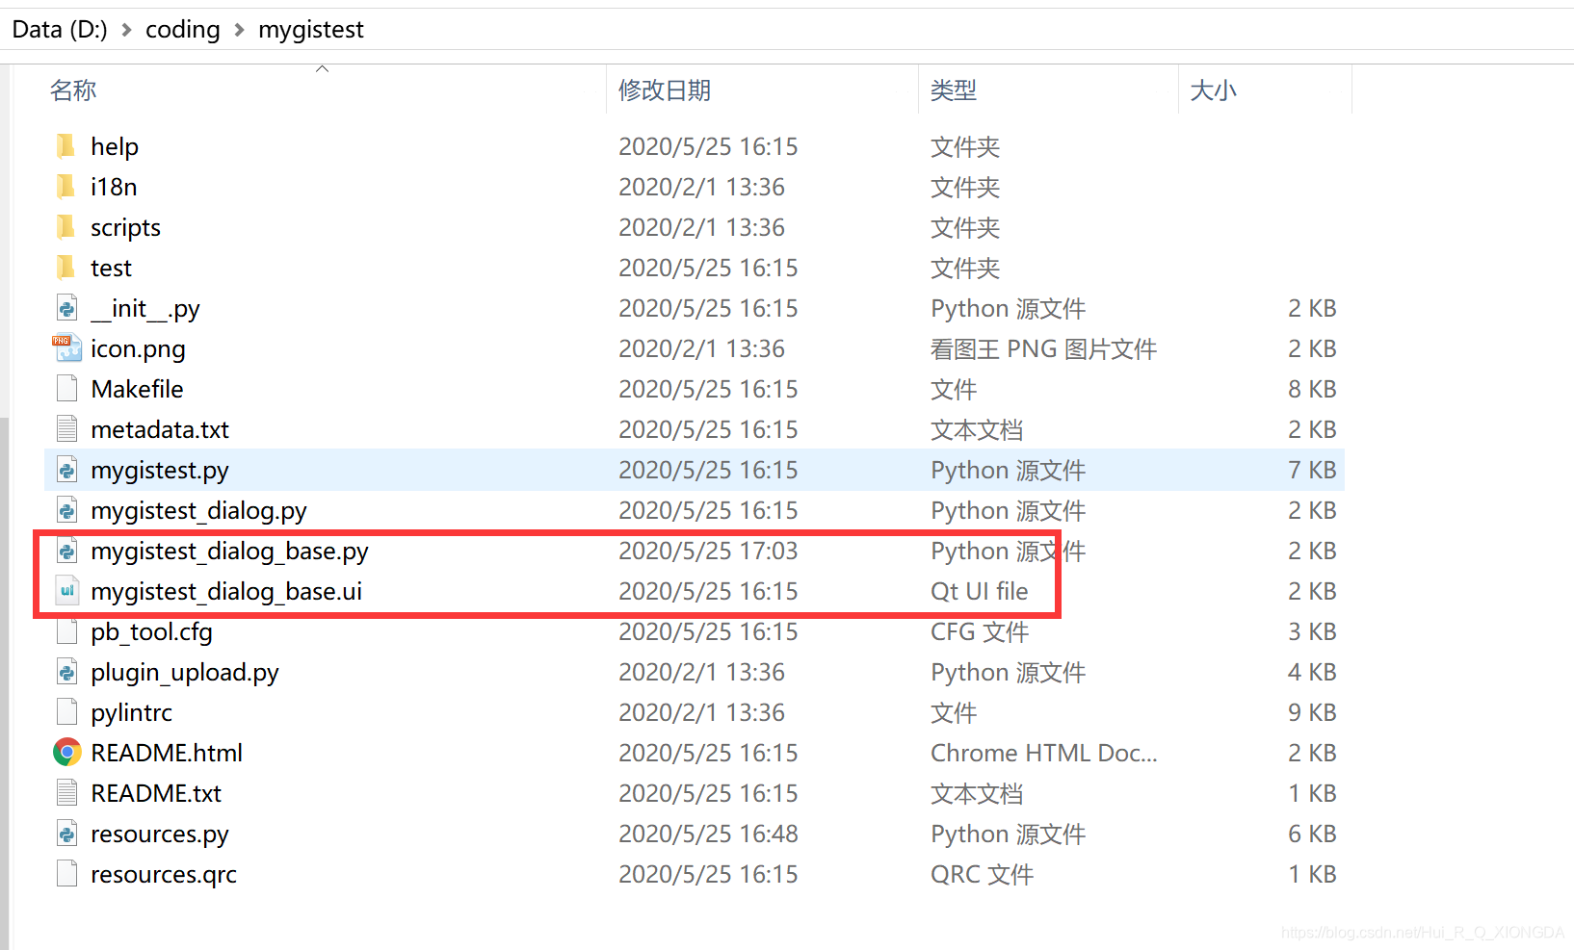Select the resources.py file name
The image size is (1574, 950).
click(160, 834)
